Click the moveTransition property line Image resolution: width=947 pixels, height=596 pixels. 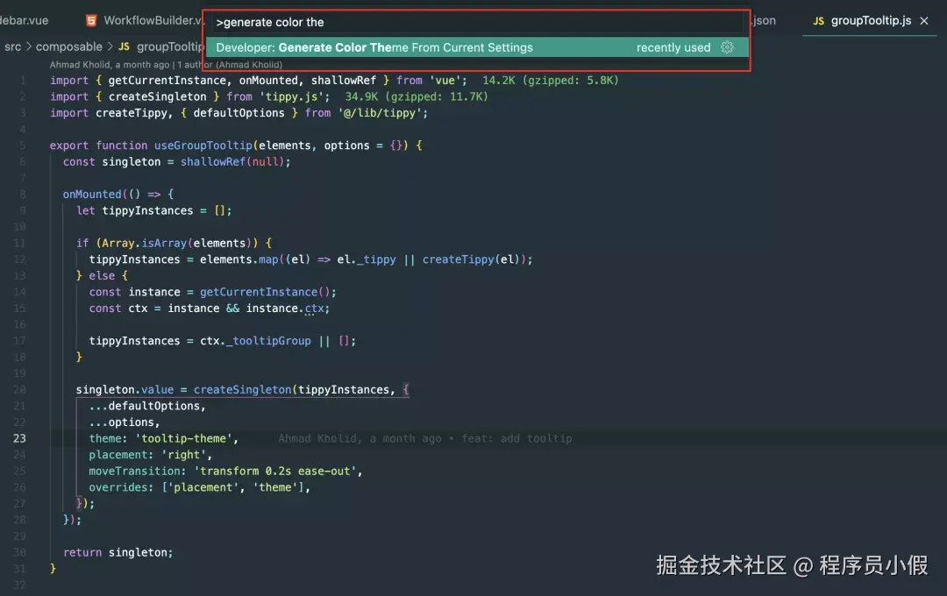(x=225, y=471)
